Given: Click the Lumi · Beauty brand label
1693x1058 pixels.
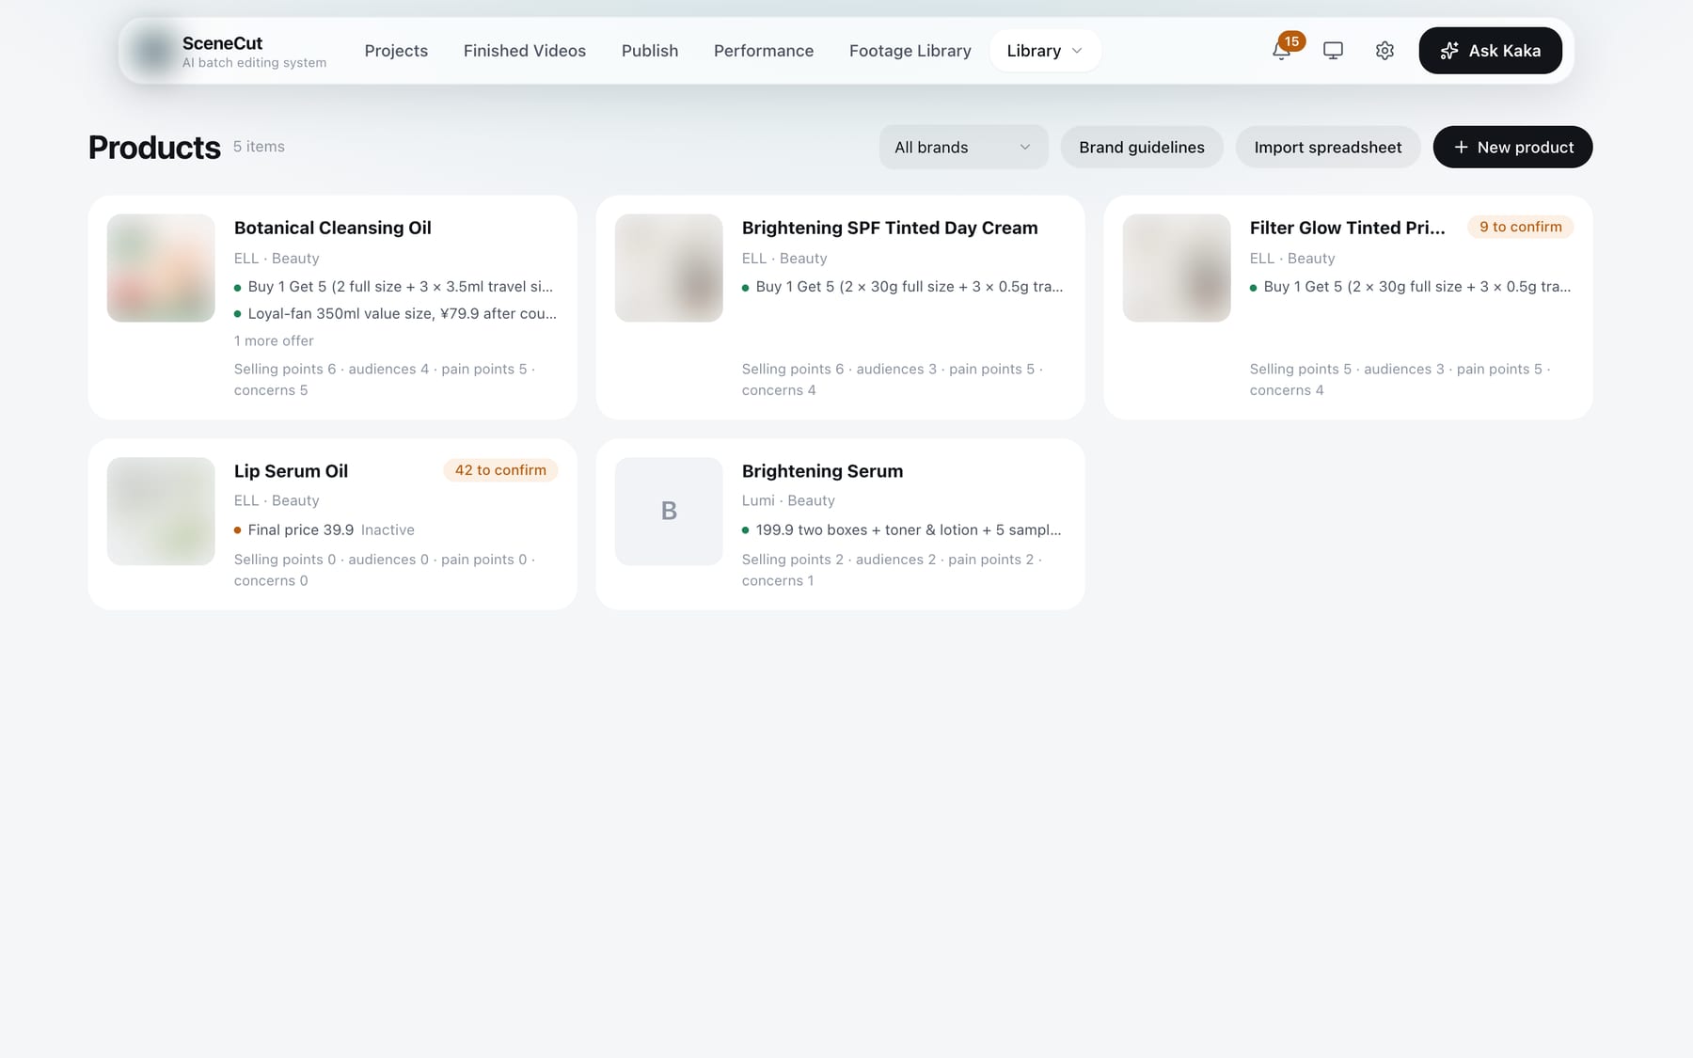Looking at the screenshot, I should coord(788,501).
